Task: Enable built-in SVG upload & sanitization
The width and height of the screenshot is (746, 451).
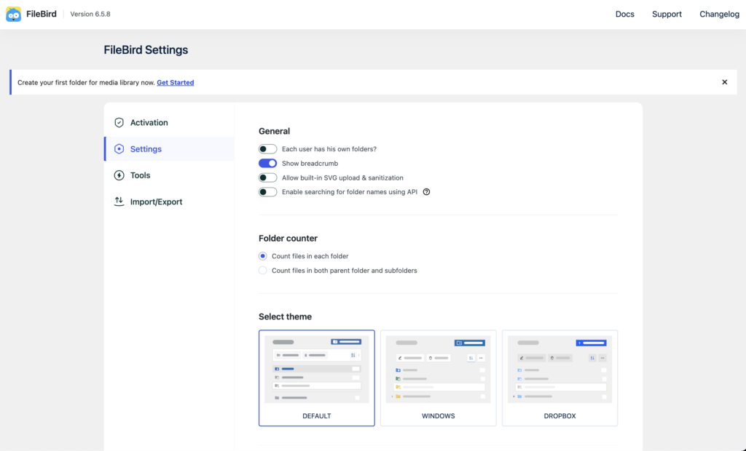Action: pyautogui.click(x=267, y=177)
